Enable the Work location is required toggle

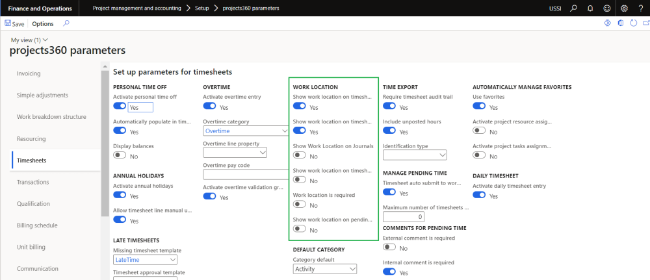(300, 205)
